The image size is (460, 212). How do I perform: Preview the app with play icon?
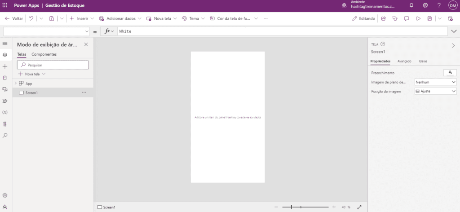(418, 18)
